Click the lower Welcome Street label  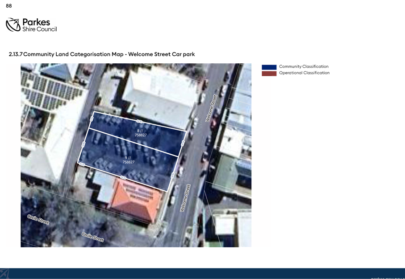point(185,198)
